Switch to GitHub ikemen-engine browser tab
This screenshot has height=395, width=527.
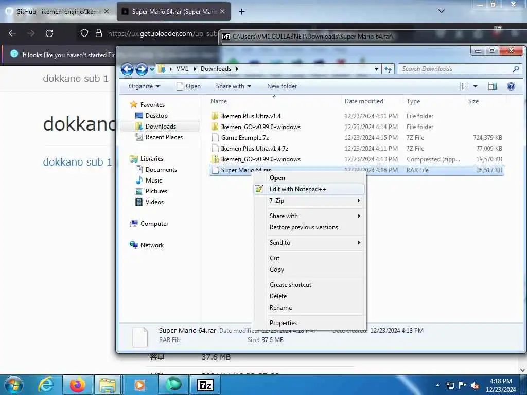pos(57,12)
